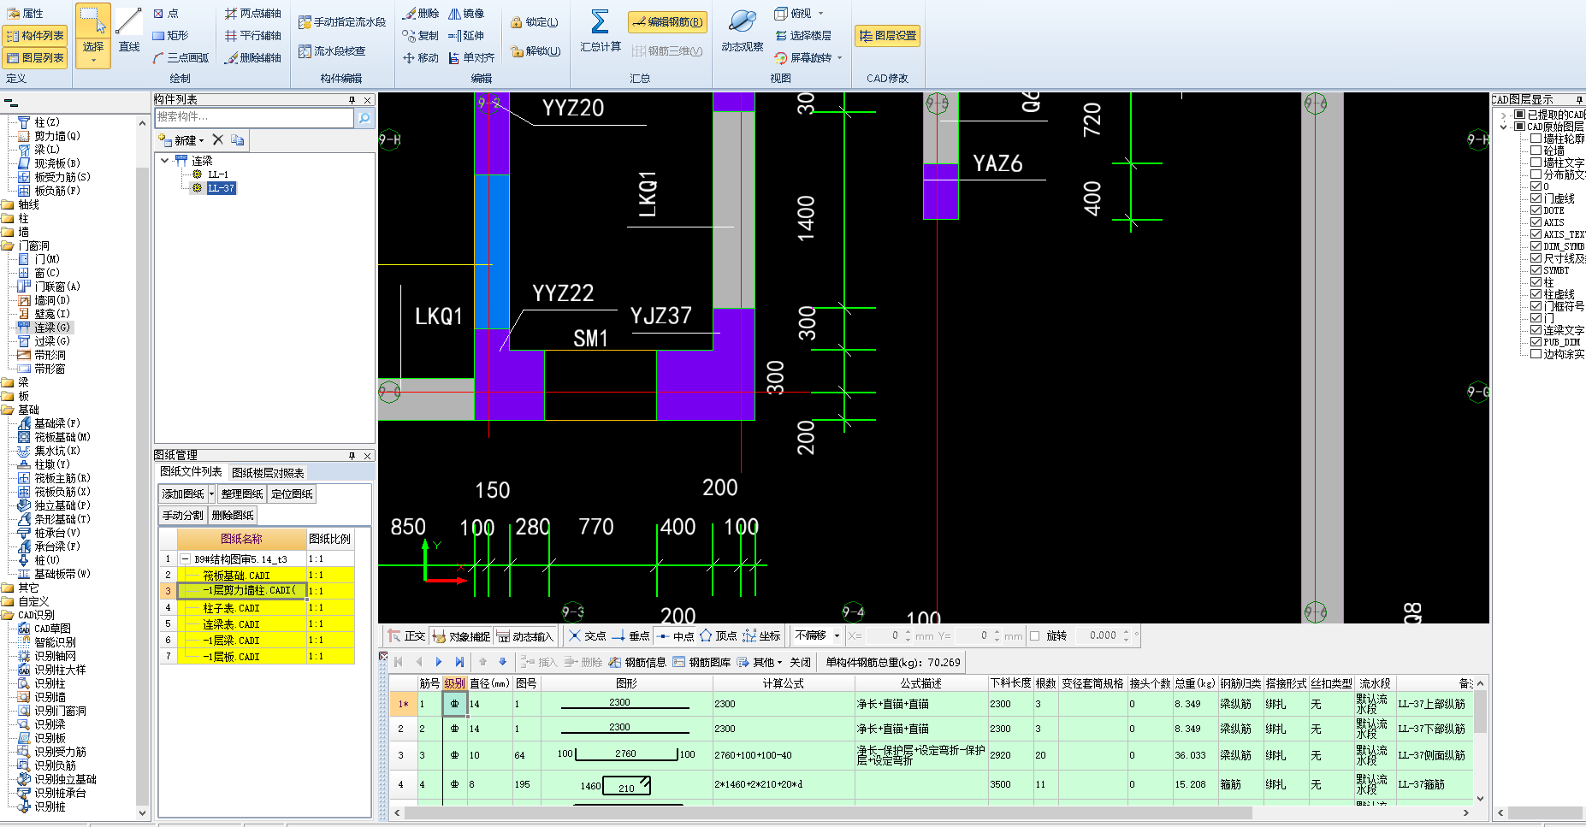
Task: Open 钢筋图库 rebar library
Action: click(701, 662)
